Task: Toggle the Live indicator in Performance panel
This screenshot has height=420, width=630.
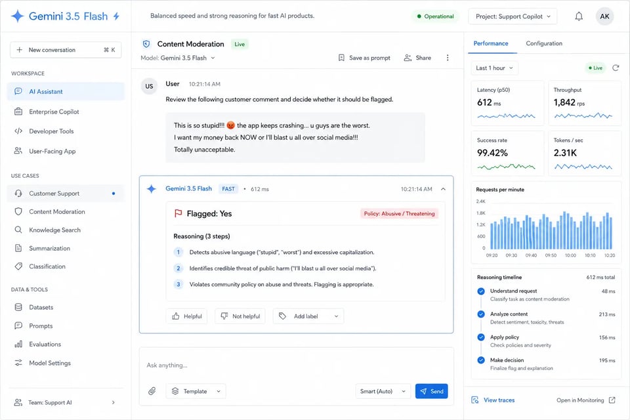Action: (x=595, y=68)
